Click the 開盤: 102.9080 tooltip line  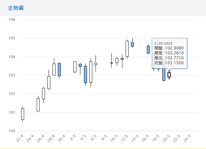point(169,48)
